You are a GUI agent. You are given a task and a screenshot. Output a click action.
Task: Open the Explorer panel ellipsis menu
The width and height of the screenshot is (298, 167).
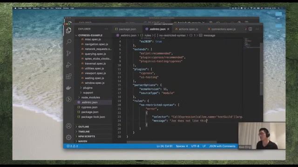tap(106, 29)
